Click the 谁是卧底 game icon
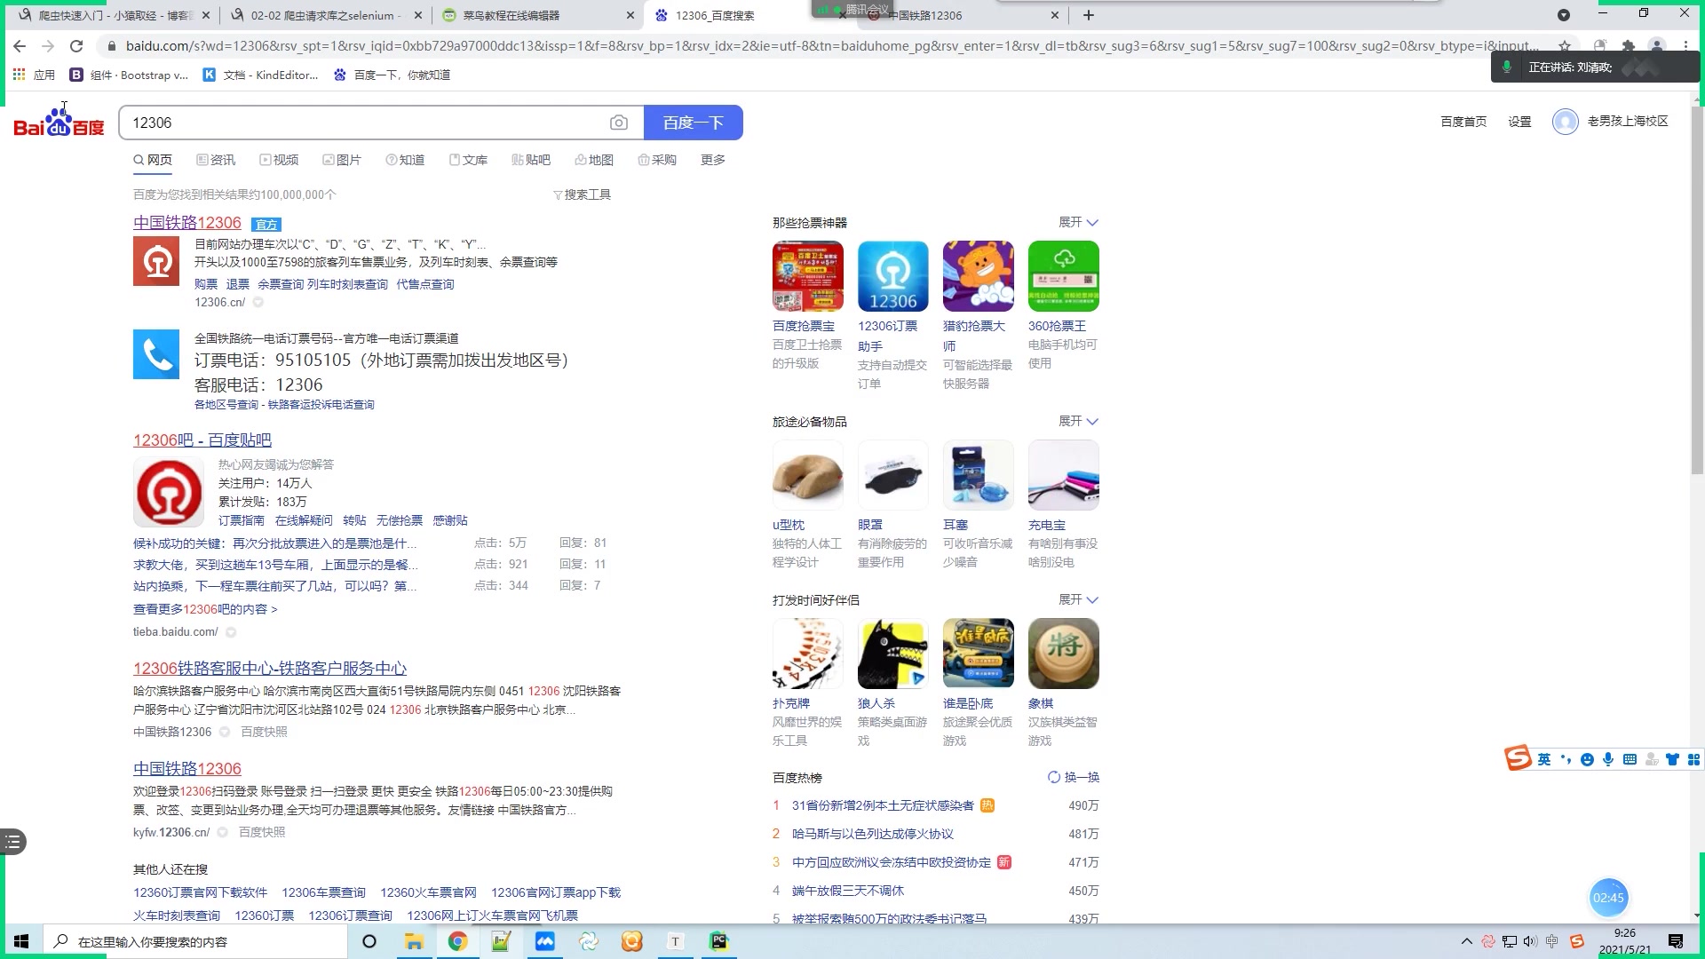Viewport: 1705px width, 959px height. pos(979,654)
